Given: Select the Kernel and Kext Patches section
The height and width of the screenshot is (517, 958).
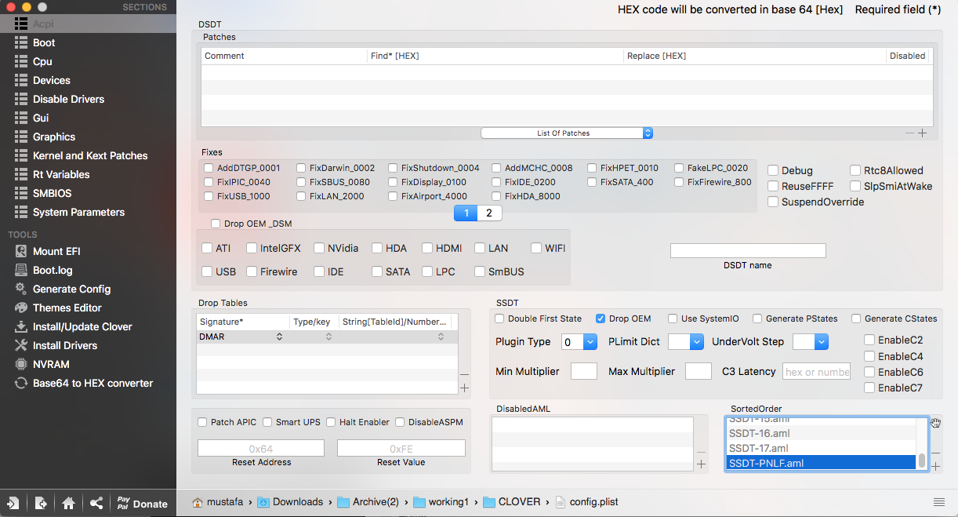Looking at the screenshot, I should coord(89,155).
